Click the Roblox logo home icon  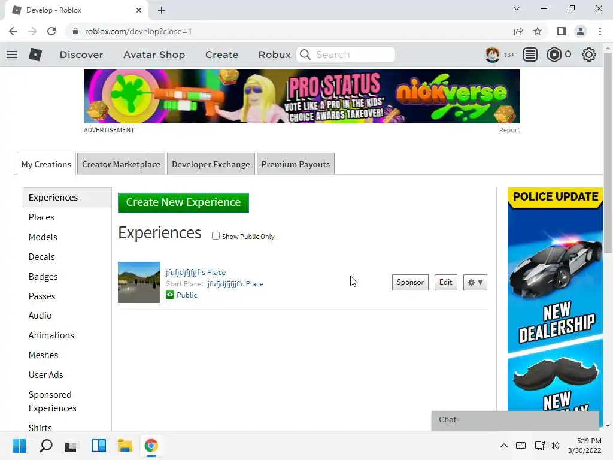pyautogui.click(x=35, y=55)
